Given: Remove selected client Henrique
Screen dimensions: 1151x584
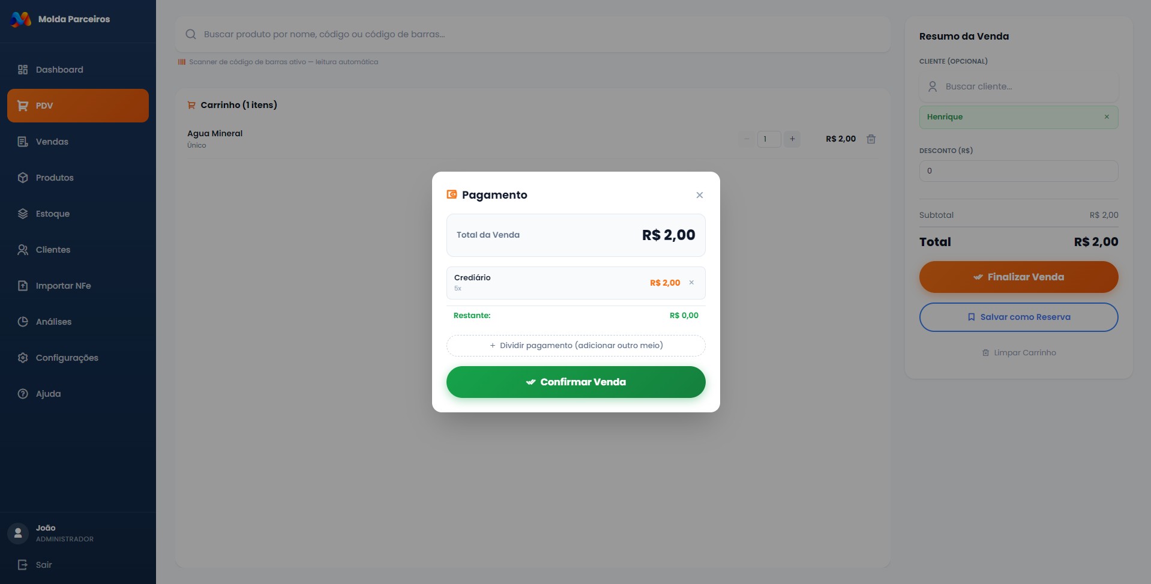Looking at the screenshot, I should [1107, 117].
